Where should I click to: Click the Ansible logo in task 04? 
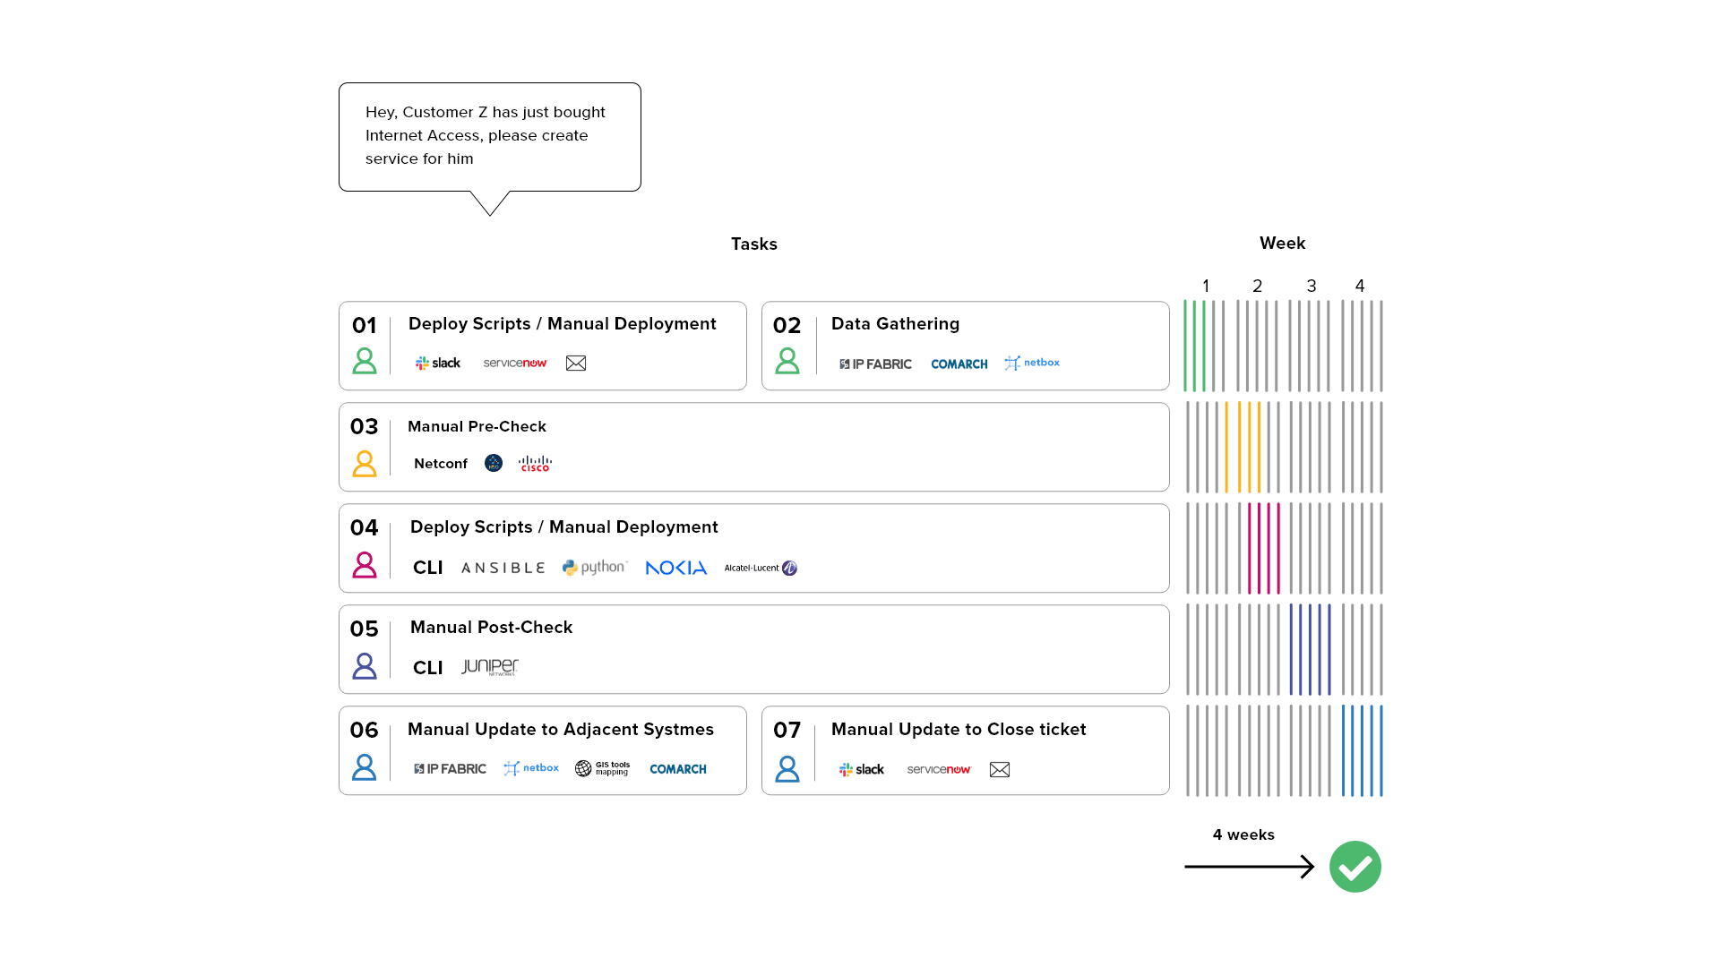pyautogui.click(x=503, y=568)
